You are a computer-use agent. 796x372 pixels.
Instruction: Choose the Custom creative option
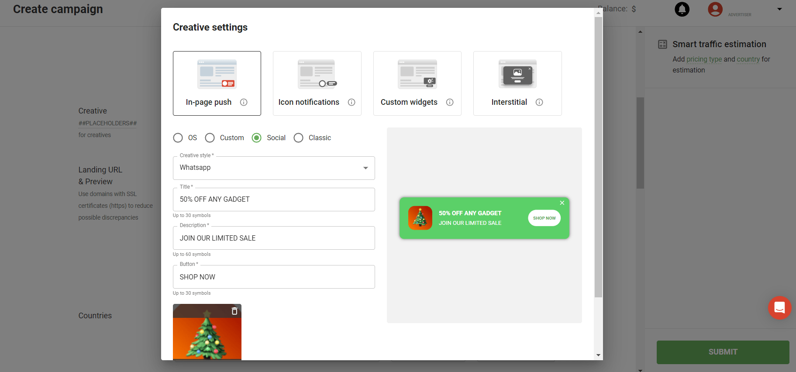point(210,138)
